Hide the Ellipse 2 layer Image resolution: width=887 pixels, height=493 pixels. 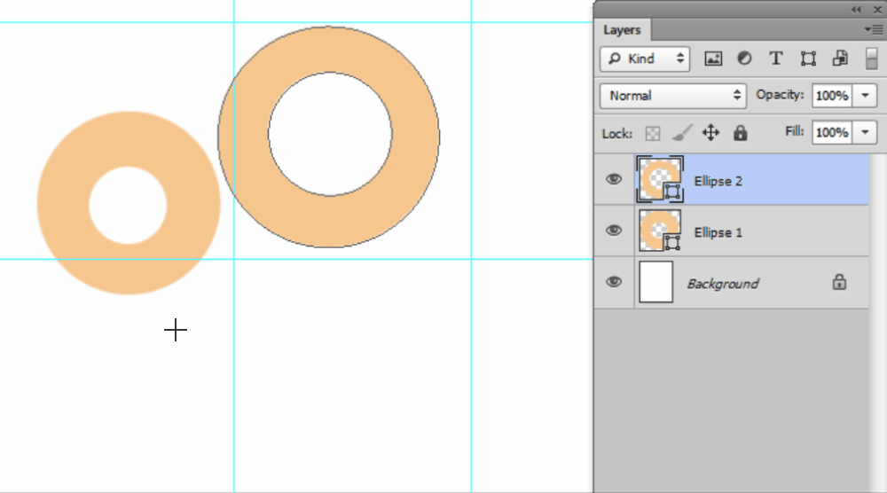pos(614,179)
